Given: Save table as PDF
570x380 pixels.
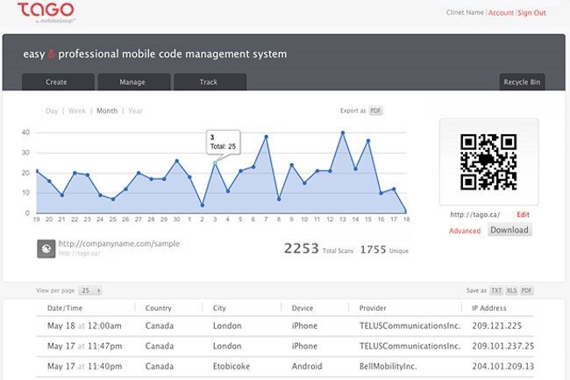Looking at the screenshot, I should point(526,290).
